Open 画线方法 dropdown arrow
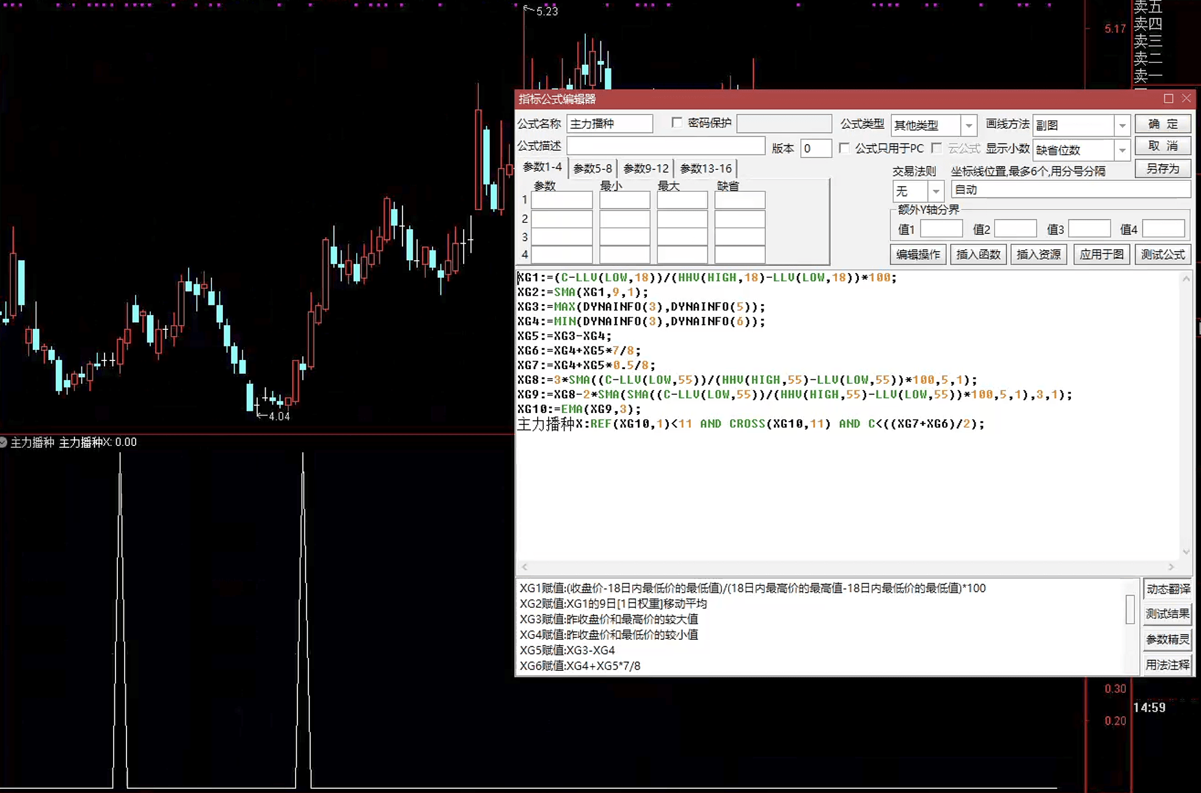 click(x=1122, y=125)
